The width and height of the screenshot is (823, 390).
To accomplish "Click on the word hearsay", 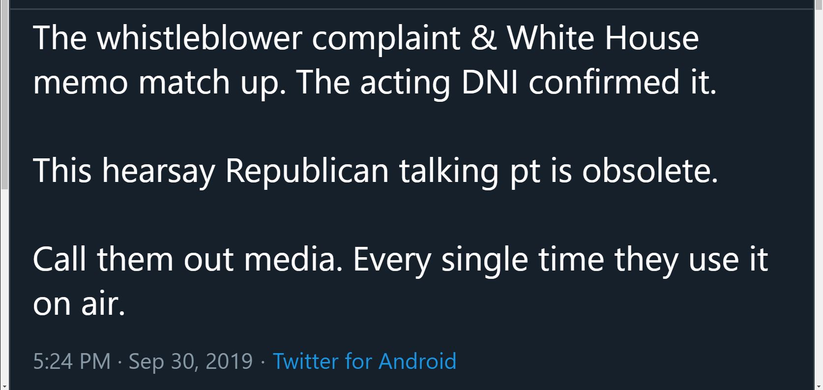I will pyautogui.click(x=158, y=171).
